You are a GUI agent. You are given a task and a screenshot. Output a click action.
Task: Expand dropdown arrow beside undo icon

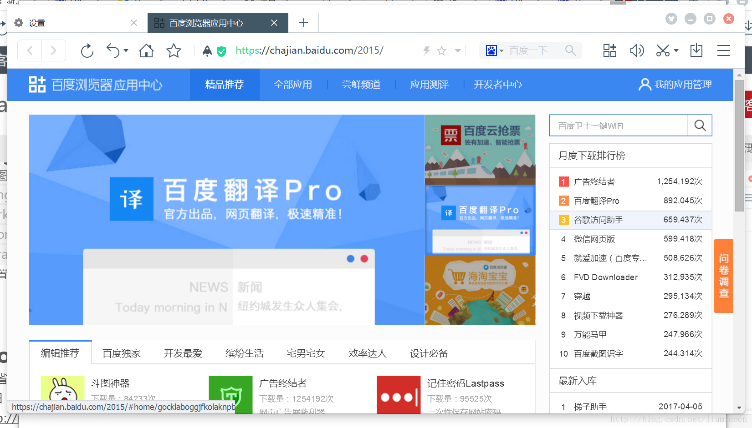pos(126,50)
